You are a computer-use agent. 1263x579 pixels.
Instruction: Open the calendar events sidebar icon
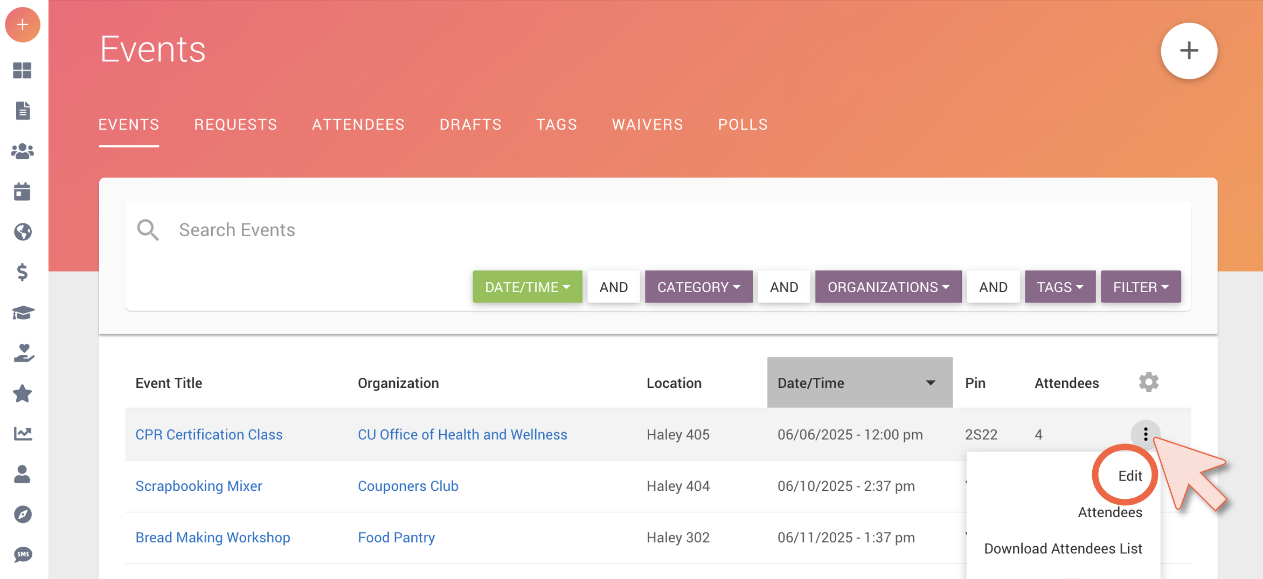point(22,192)
